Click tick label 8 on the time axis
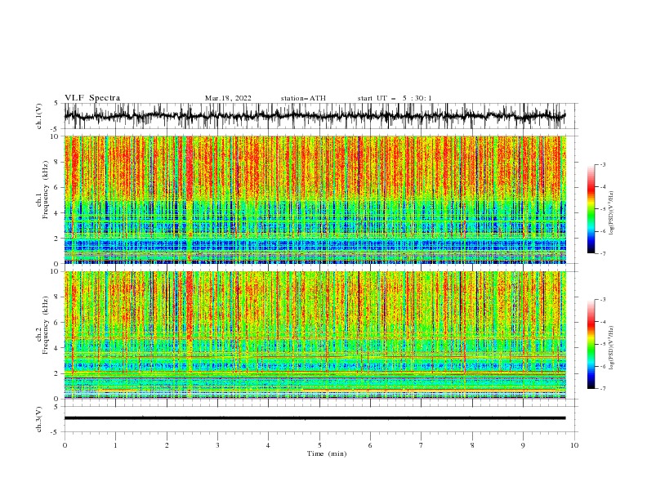 472,445
